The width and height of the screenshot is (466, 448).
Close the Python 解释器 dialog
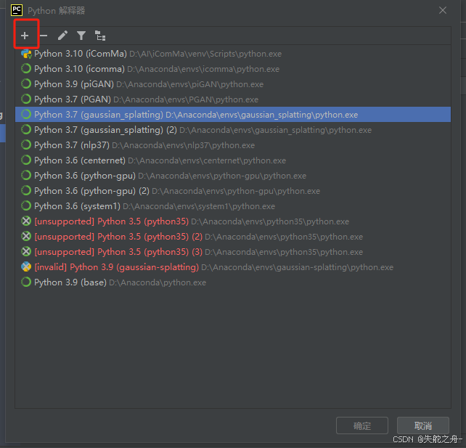click(443, 10)
